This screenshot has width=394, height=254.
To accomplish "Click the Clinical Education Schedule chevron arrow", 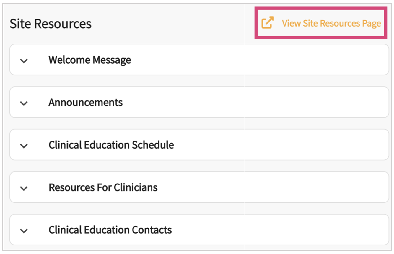I will pyautogui.click(x=24, y=146).
